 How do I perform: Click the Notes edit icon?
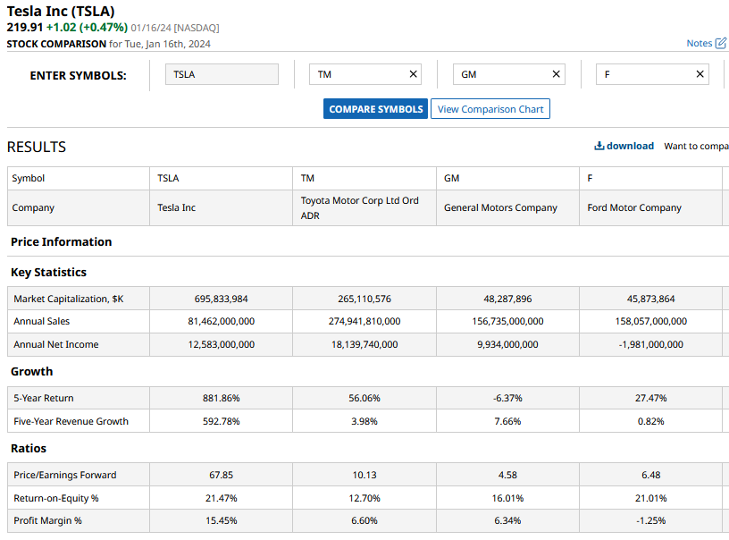click(721, 43)
